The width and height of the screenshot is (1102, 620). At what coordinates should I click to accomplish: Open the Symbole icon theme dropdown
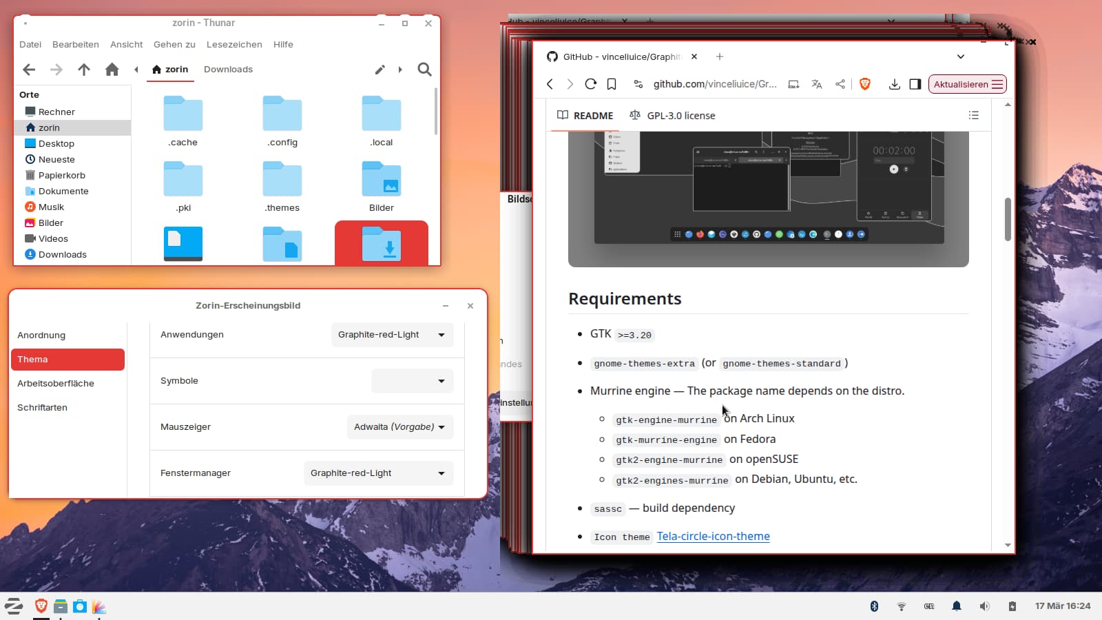412,381
